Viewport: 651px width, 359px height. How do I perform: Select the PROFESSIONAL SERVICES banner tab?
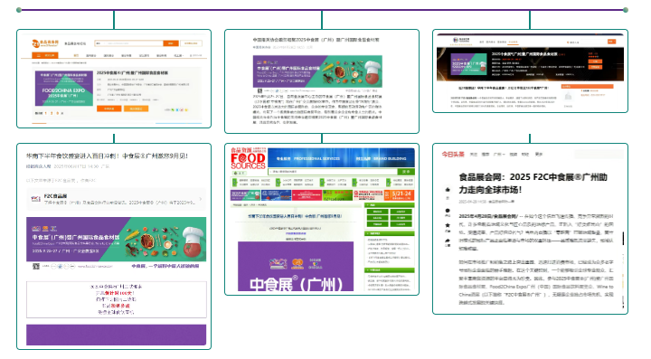316,158
